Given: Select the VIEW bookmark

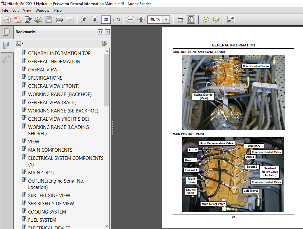Looking at the screenshot, I should click(x=34, y=142).
